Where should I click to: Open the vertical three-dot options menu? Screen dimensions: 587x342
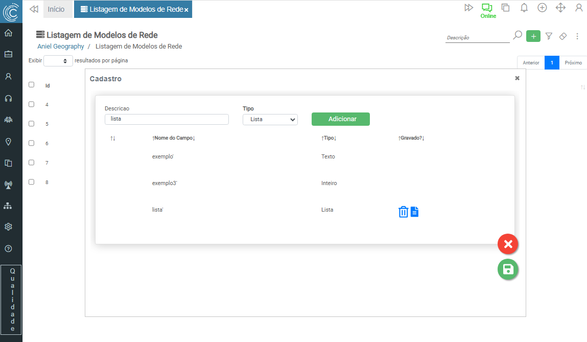tap(577, 36)
